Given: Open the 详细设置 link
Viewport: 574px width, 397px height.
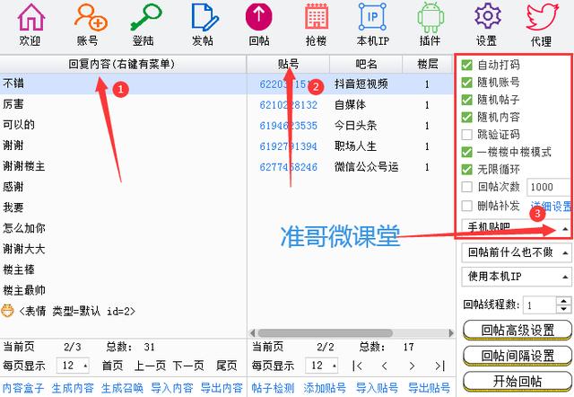Looking at the screenshot, I should click(x=551, y=206).
